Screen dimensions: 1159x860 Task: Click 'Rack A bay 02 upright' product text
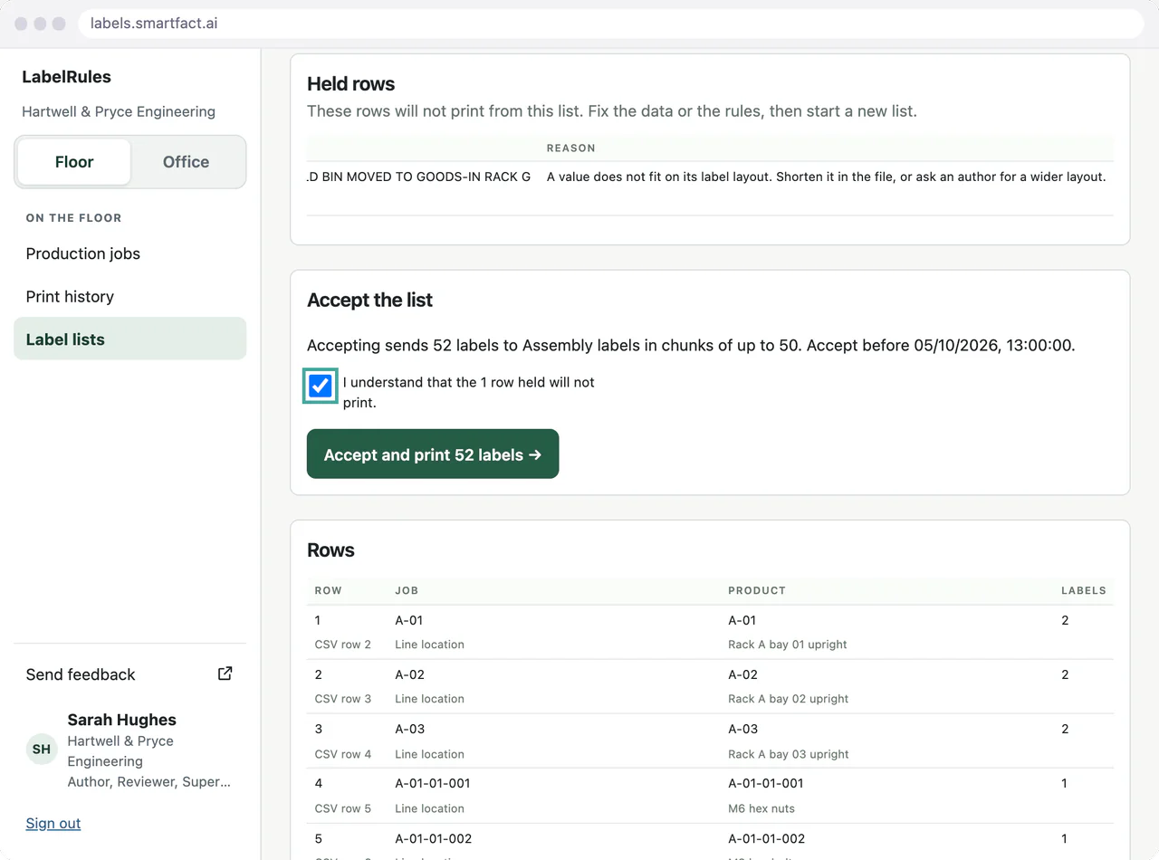[x=789, y=699]
